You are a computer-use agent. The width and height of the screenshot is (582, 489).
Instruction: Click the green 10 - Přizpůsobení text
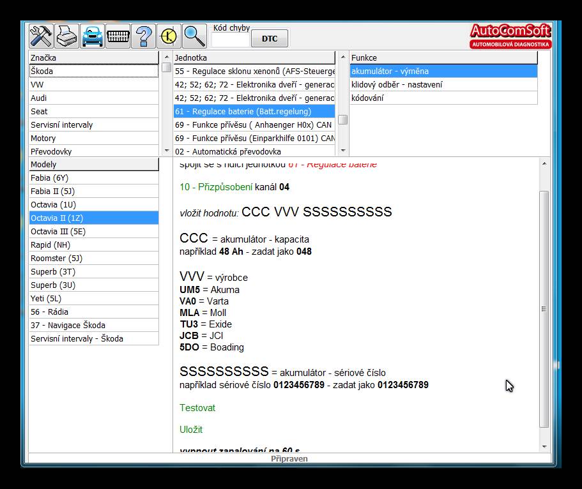click(x=216, y=187)
